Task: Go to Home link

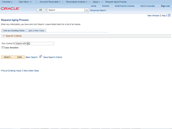Action: pyautogui.click(x=94, y=6)
